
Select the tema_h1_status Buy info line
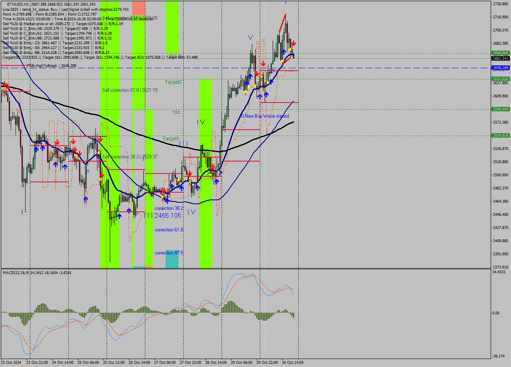click(x=65, y=9)
